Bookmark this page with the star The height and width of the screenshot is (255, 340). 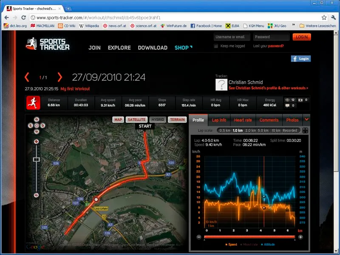point(324,17)
